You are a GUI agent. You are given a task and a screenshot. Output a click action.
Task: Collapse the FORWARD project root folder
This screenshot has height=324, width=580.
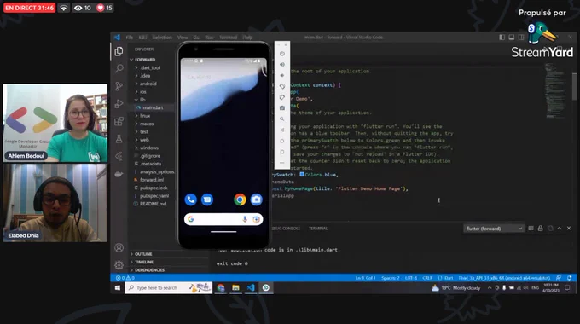point(144,60)
